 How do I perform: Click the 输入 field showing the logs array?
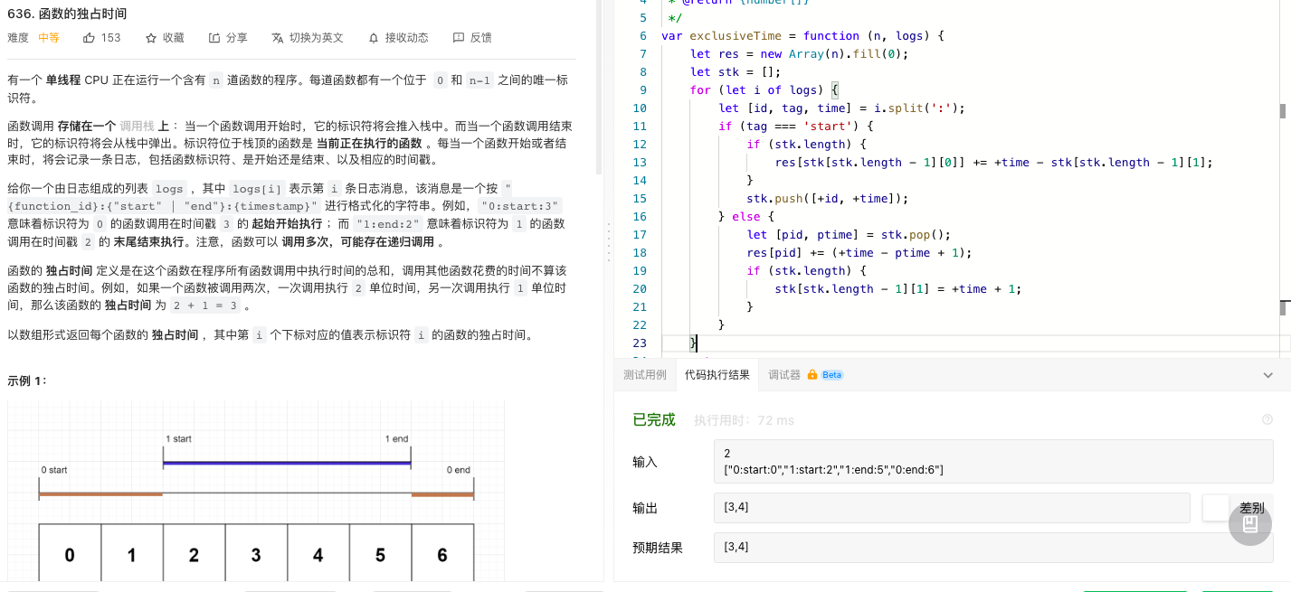pos(993,462)
